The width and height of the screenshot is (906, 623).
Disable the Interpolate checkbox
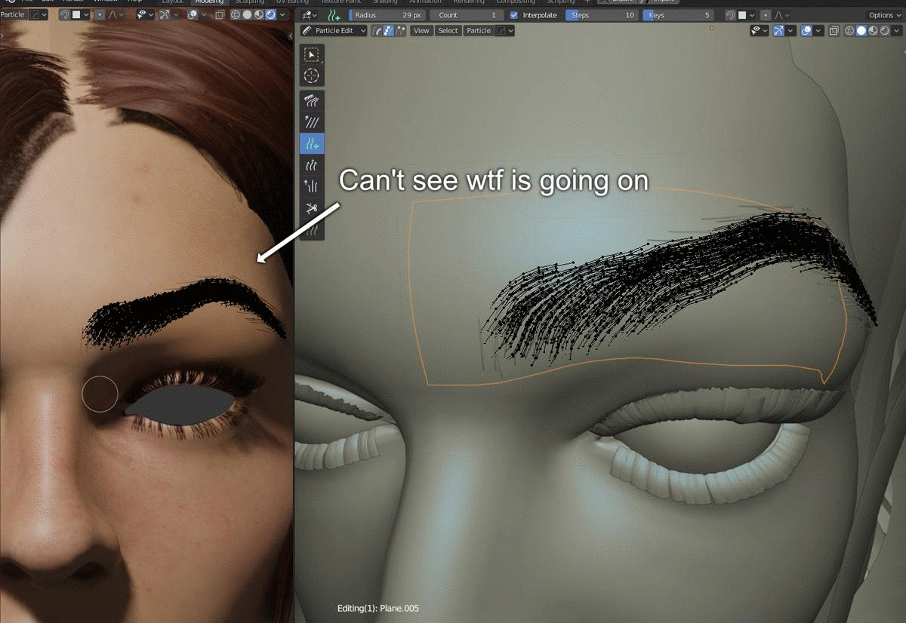point(514,15)
